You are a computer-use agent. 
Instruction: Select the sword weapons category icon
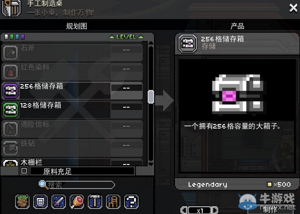(x=58, y=201)
